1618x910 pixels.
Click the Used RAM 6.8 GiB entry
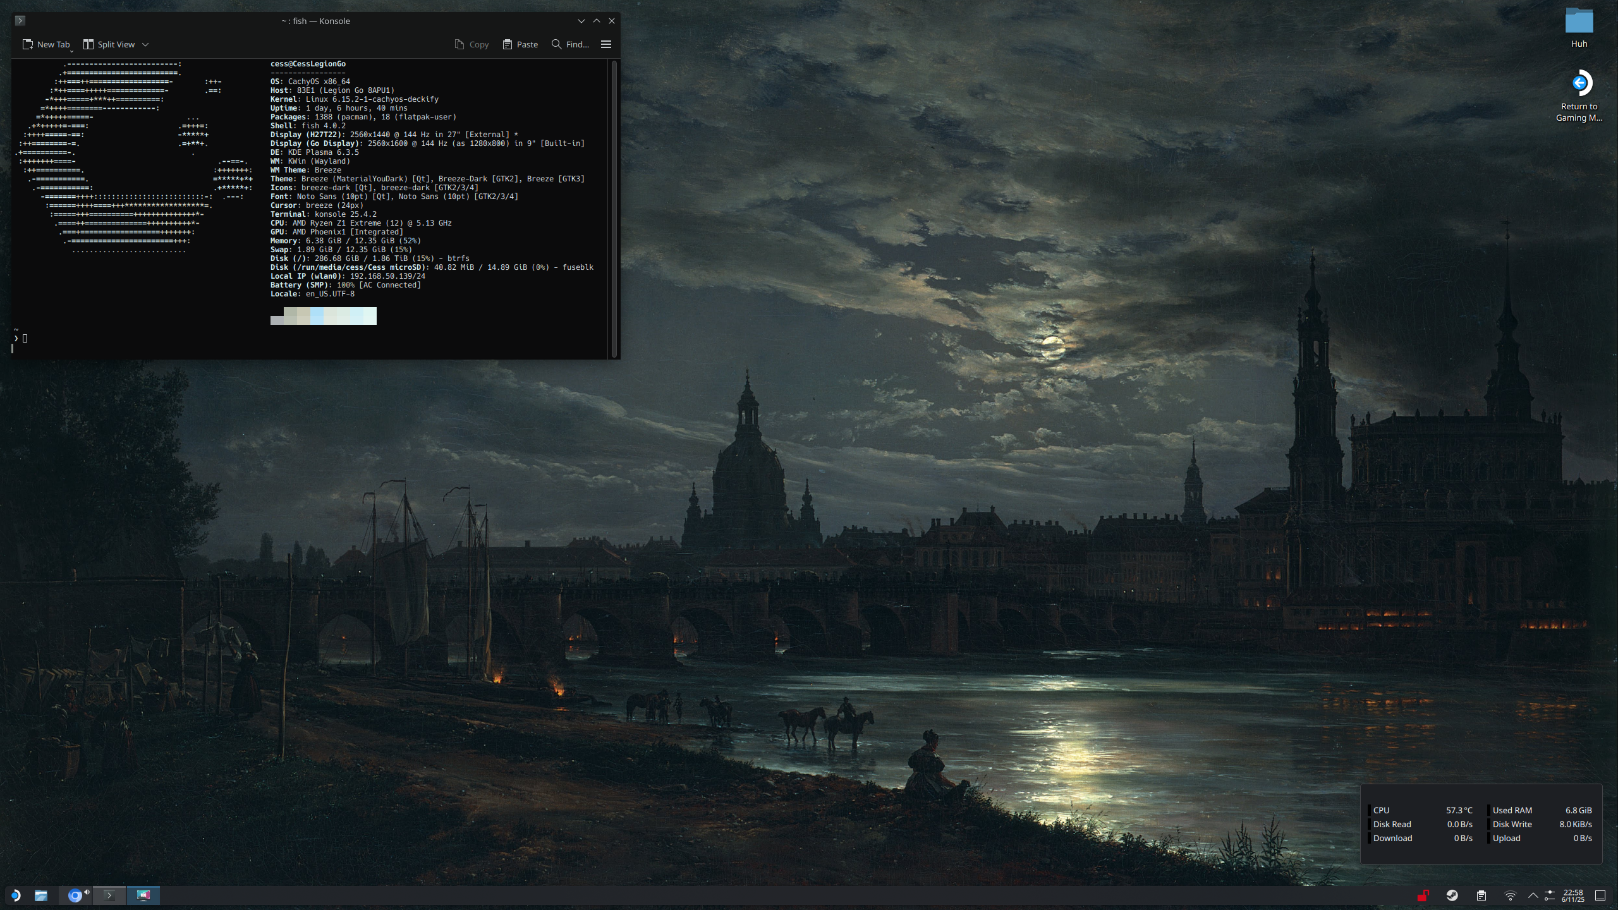pos(1540,810)
